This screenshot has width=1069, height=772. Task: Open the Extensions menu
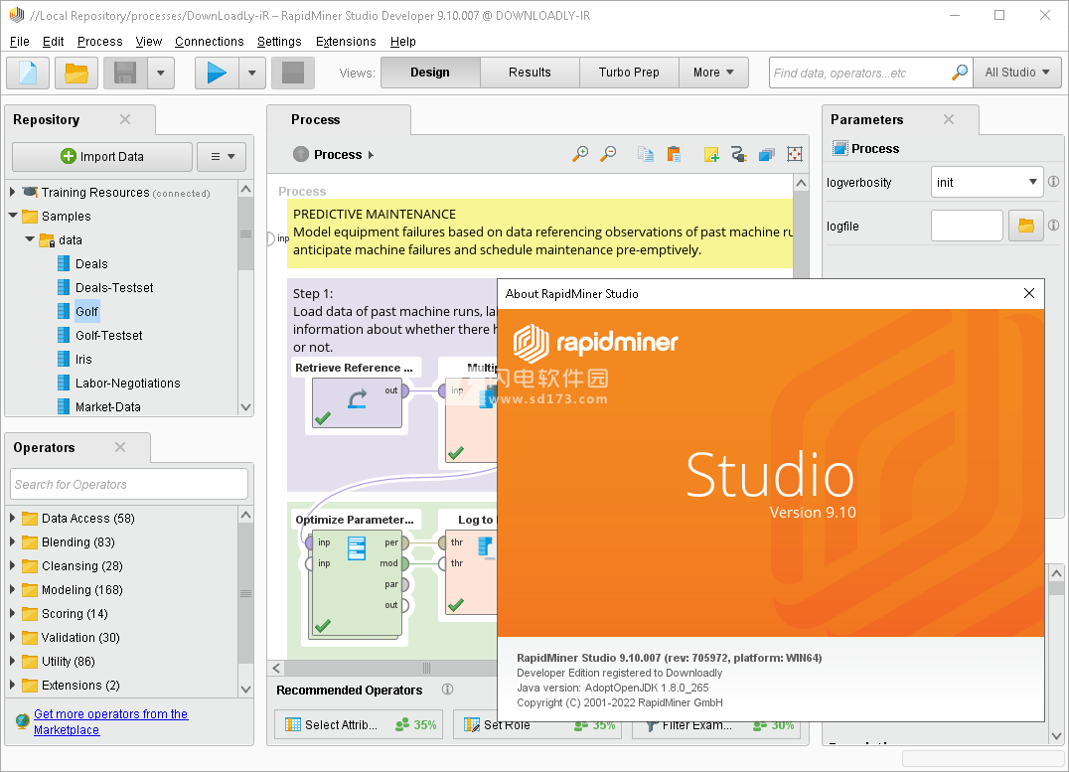[x=346, y=42]
